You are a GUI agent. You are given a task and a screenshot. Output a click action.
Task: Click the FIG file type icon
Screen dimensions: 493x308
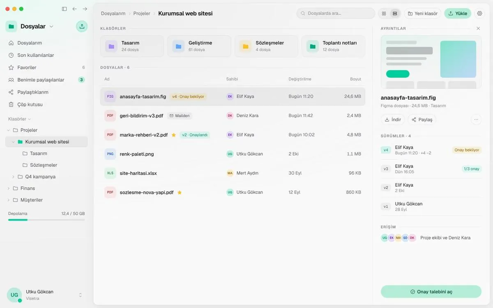click(x=110, y=97)
